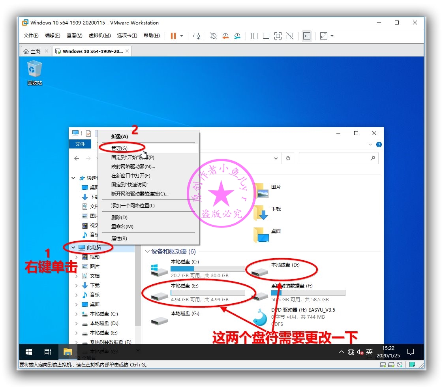
Task: Click the stretch guest display icon
Action: (323, 36)
